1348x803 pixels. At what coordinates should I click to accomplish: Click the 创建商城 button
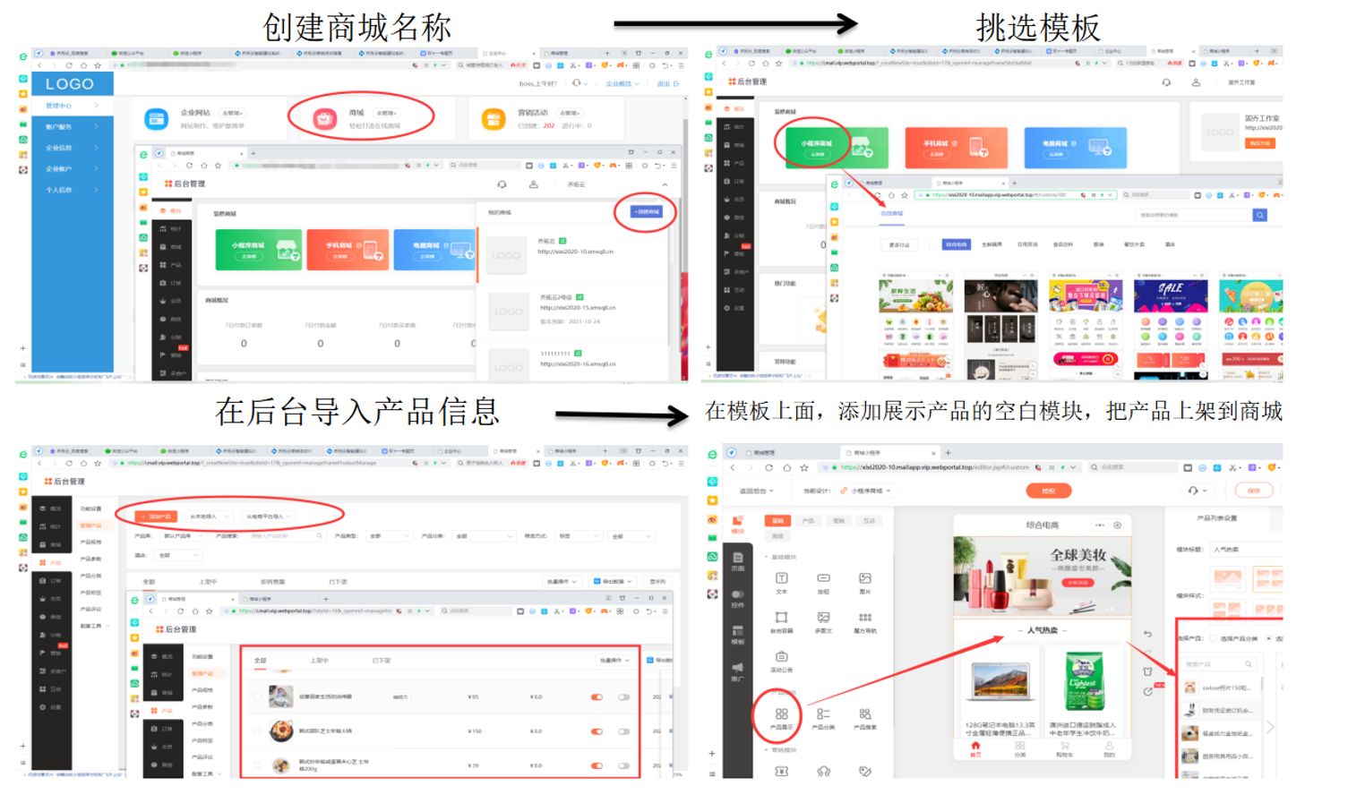tap(645, 213)
